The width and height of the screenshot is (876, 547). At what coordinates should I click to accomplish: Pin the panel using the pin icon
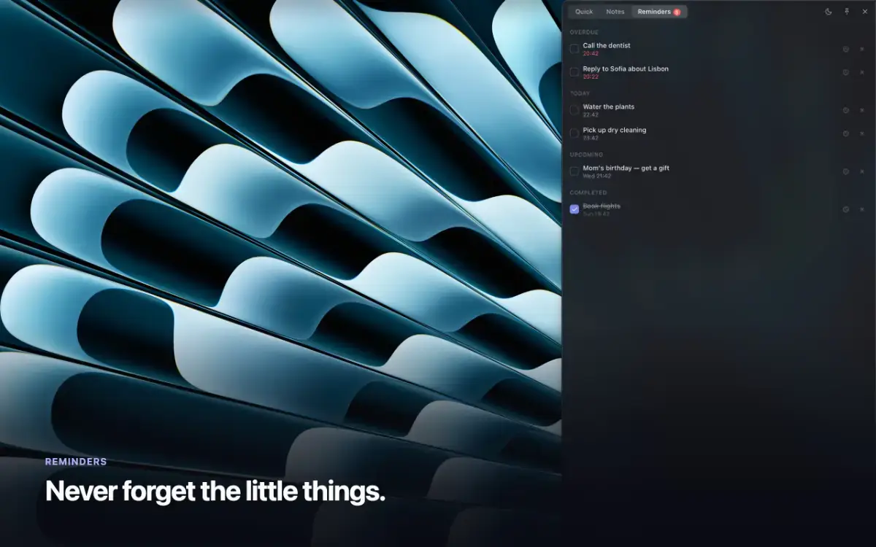pos(847,12)
